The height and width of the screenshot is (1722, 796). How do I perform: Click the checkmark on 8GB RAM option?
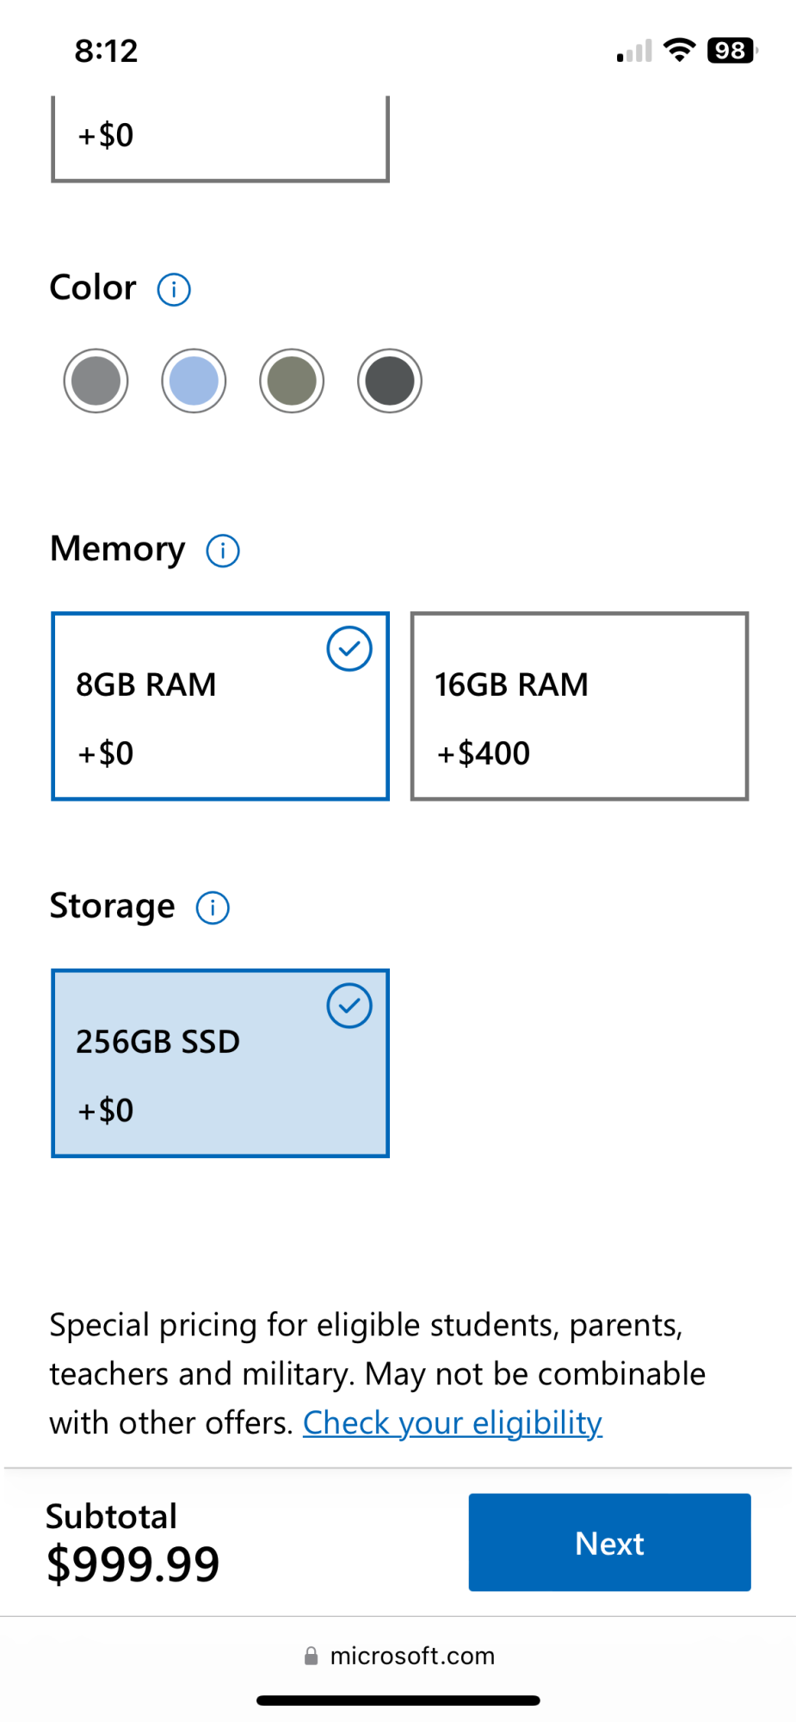pos(349,648)
